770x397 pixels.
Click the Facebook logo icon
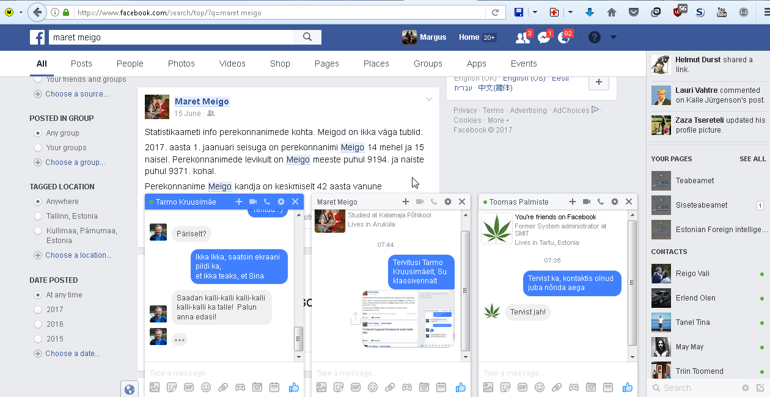(x=37, y=37)
